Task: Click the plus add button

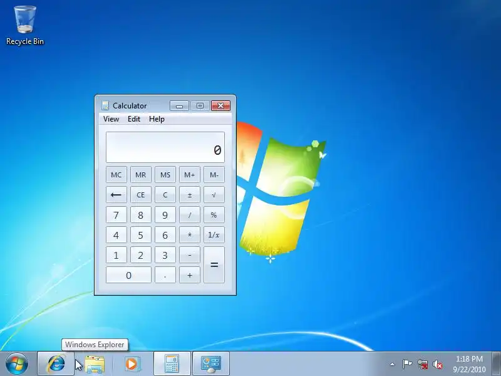Action: 190,275
